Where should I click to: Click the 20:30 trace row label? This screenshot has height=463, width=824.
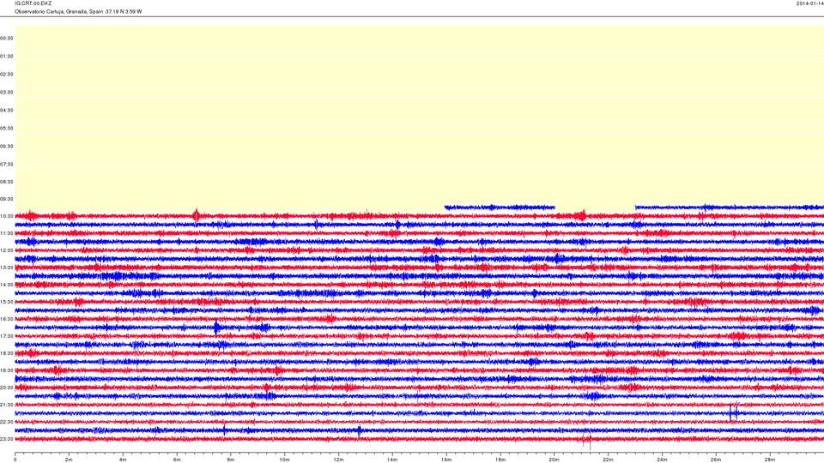coord(7,388)
